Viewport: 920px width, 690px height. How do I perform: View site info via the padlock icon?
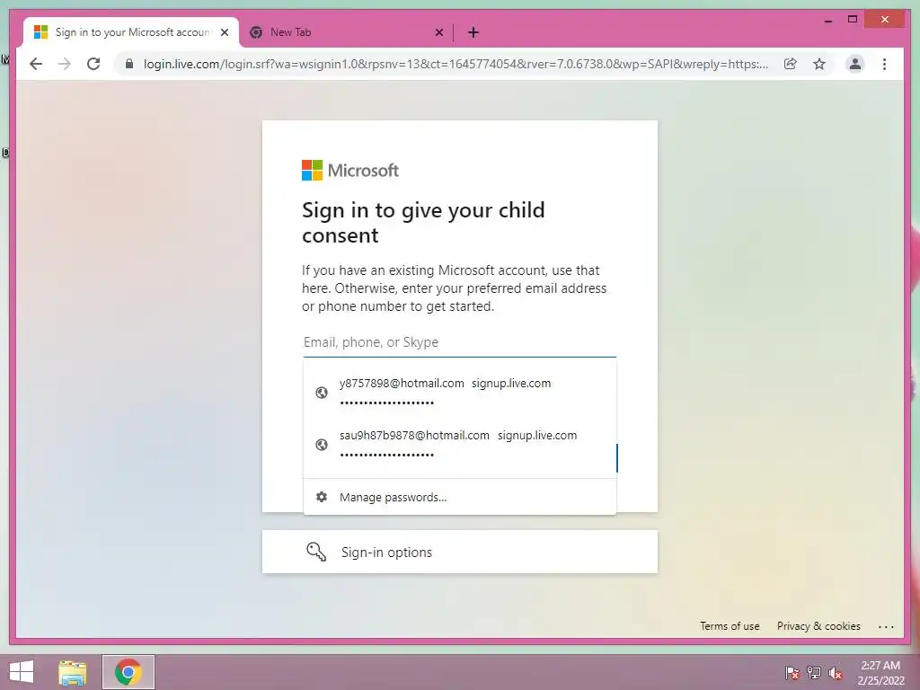129,64
